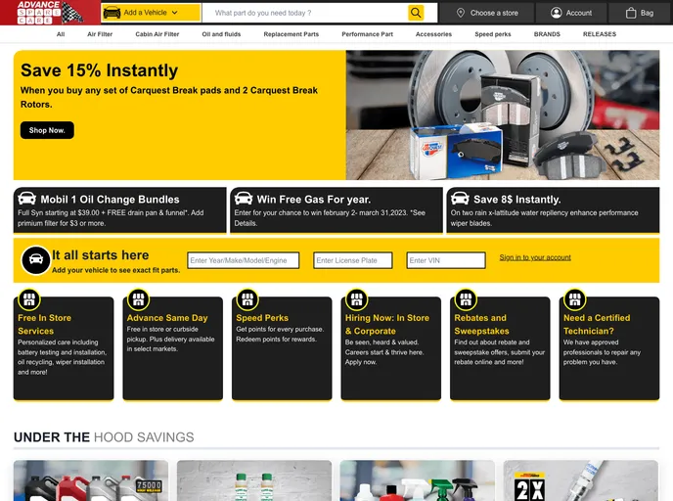Click the Enter License Plate field
The image size is (673, 501).
pos(353,260)
